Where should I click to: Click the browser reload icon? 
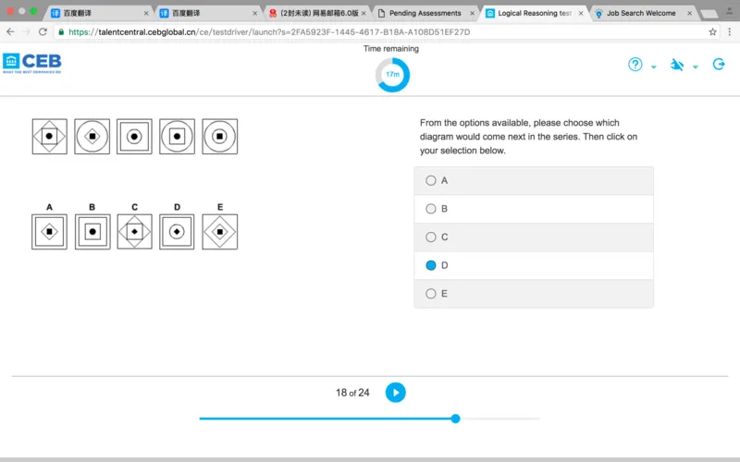(x=43, y=31)
